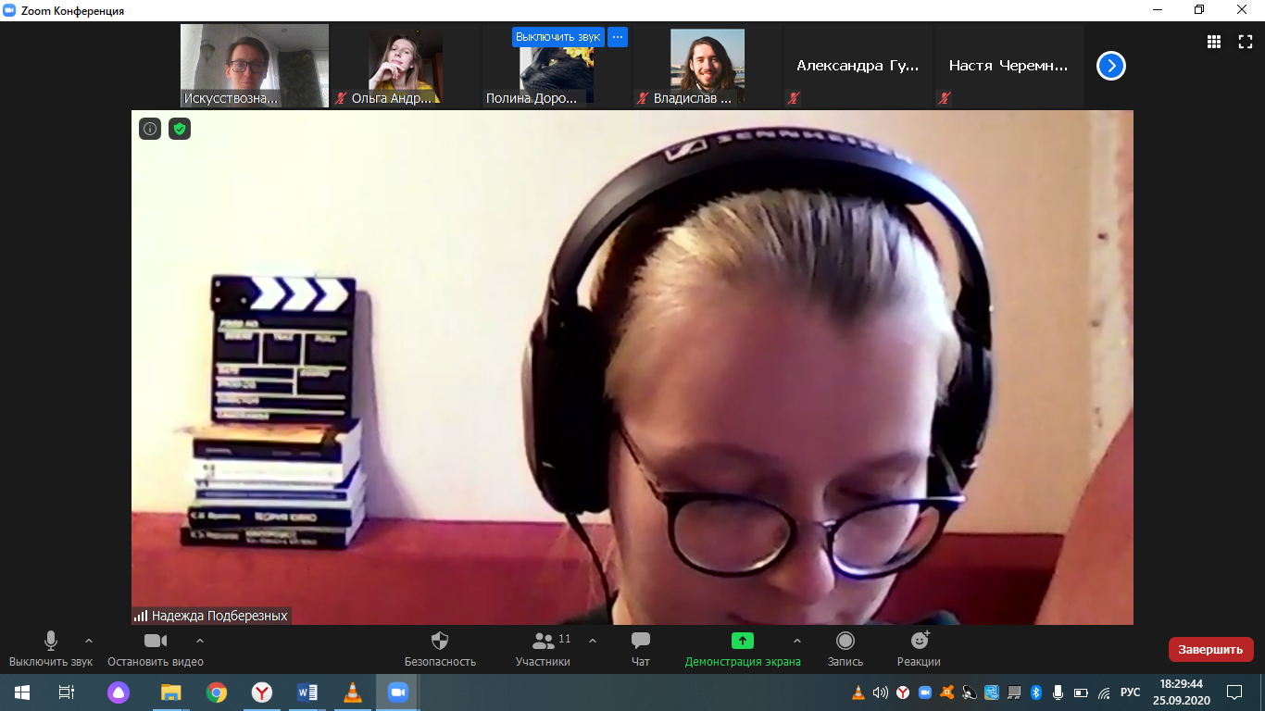The image size is (1265, 711).
Task: Stop camera via Остановить видео
Action: click(x=156, y=649)
